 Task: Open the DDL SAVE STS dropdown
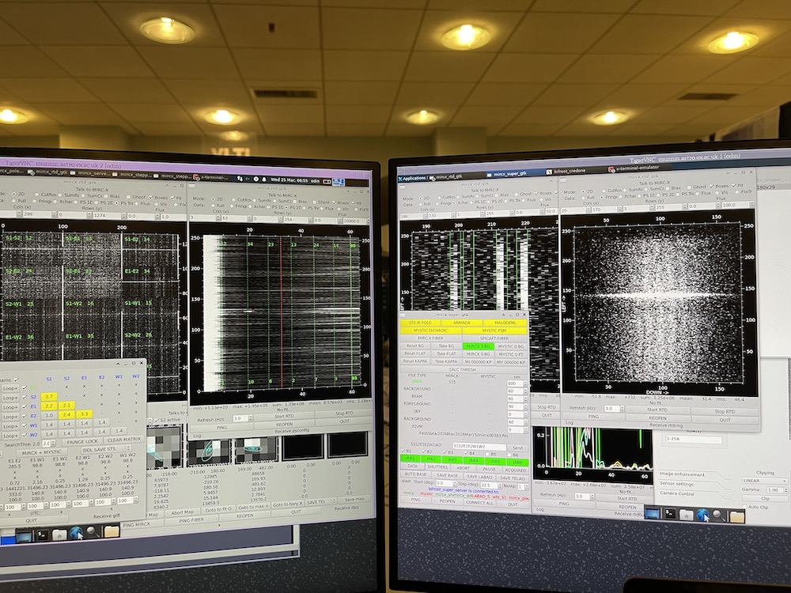click(x=108, y=449)
